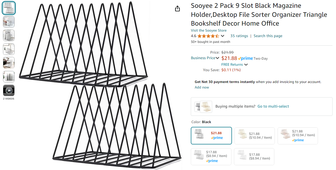This screenshot has height=170, width=336.
Task: View the second product thumbnail
Action: click(x=9, y=22)
